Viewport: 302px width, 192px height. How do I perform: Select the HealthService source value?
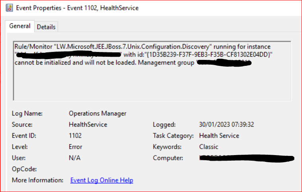88,125
